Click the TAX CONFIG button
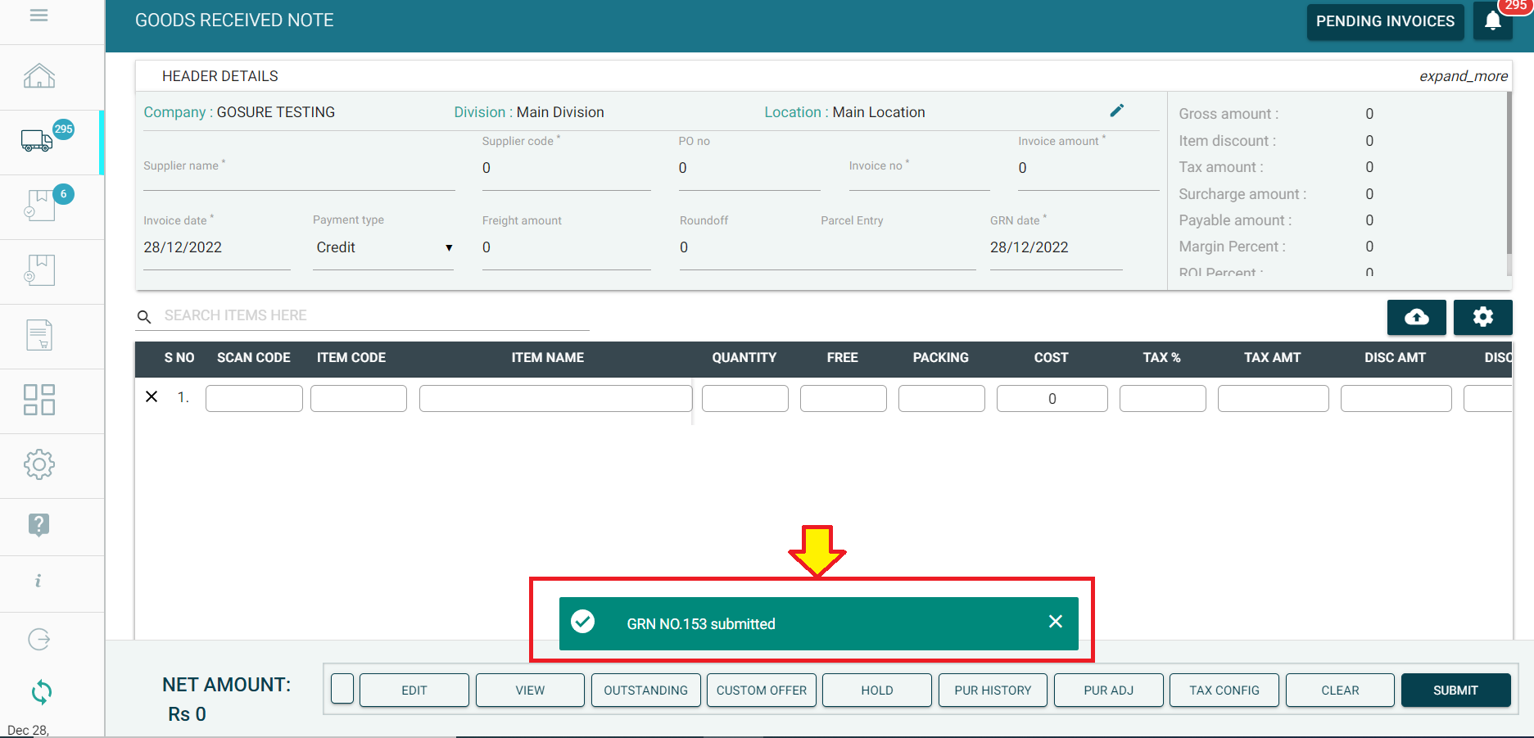The height and width of the screenshot is (738, 1534). coord(1224,690)
